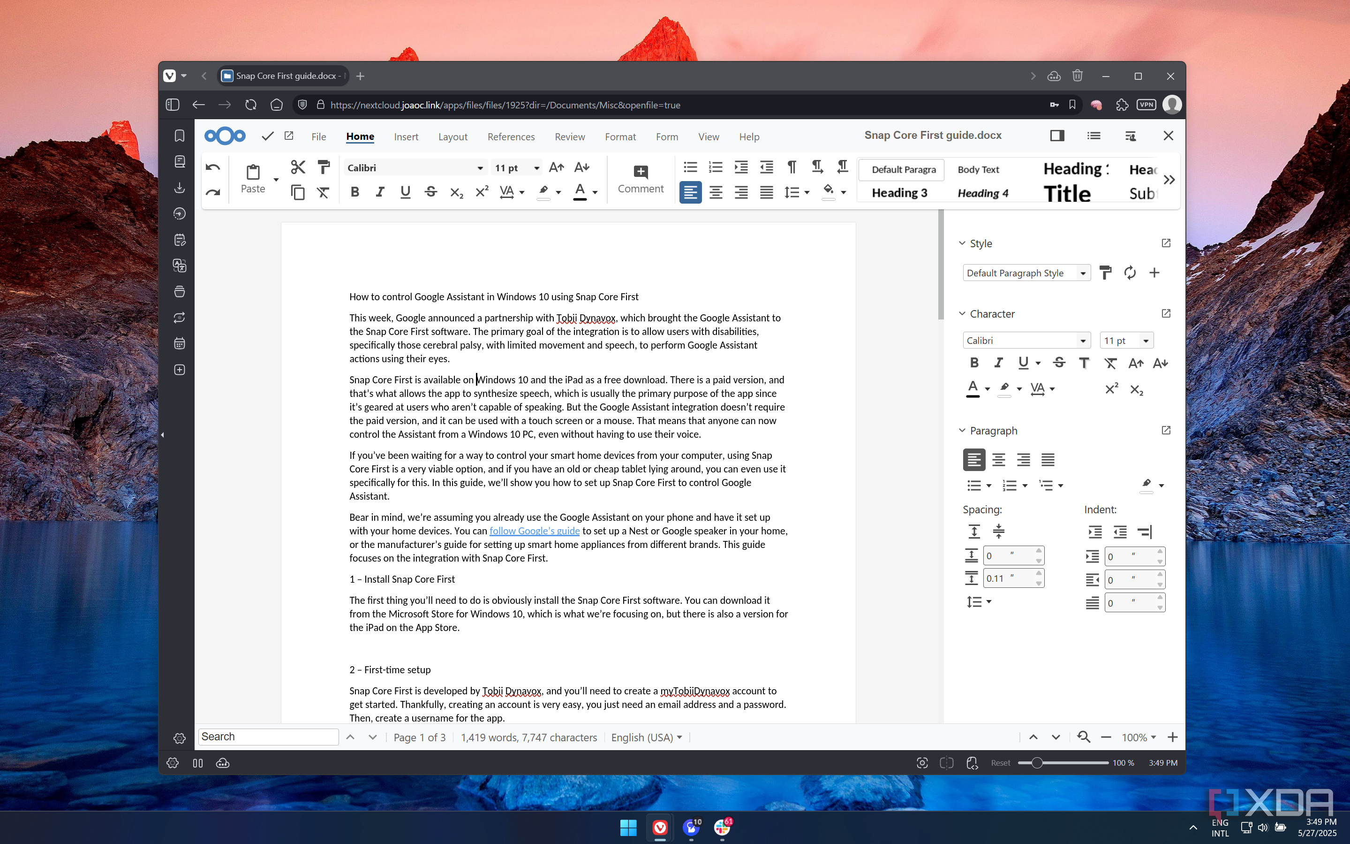Toggle Justified alignment in the toolbar
The height and width of the screenshot is (844, 1350).
coord(767,192)
